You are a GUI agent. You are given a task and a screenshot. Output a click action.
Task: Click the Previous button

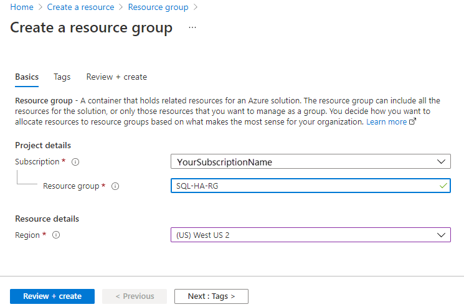pos(135,296)
